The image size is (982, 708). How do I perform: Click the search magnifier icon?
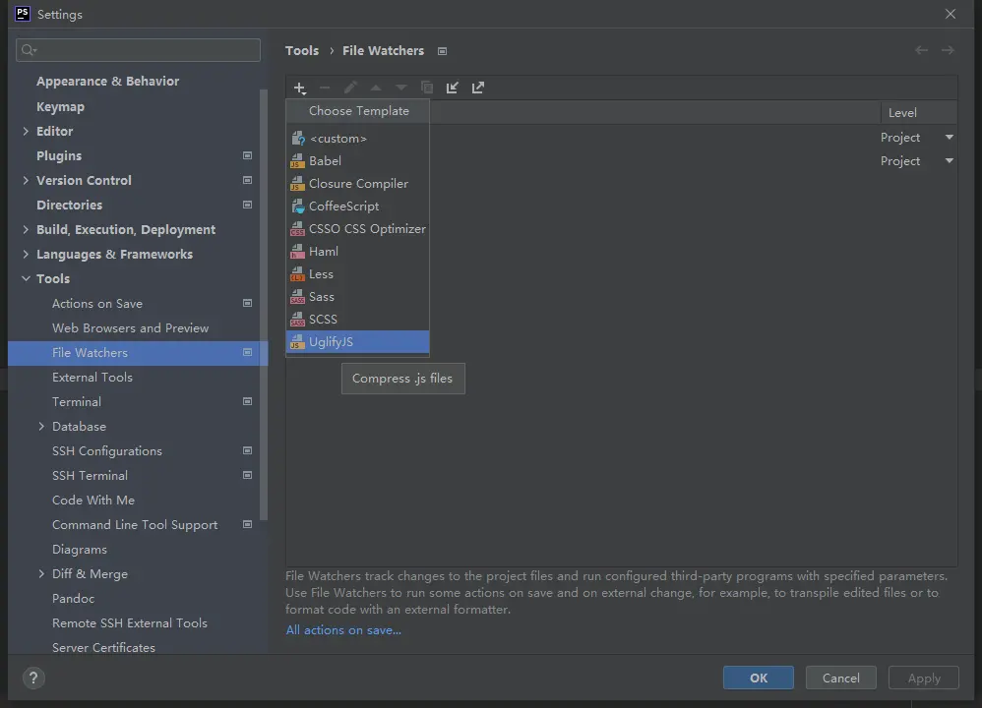(x=29, y=50)
